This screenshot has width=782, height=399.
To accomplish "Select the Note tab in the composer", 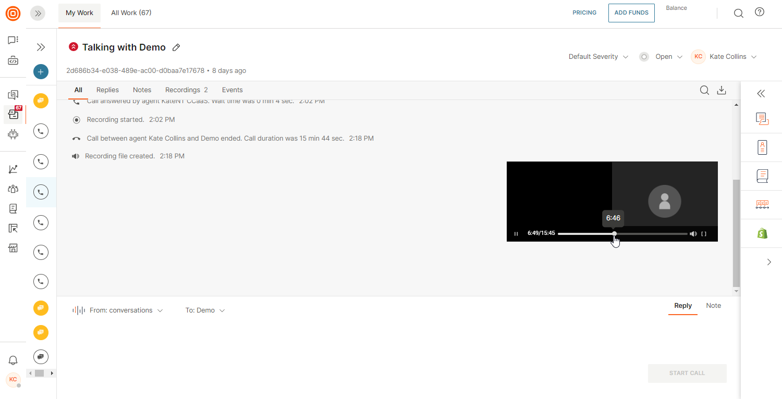I will tap(714, 306).
